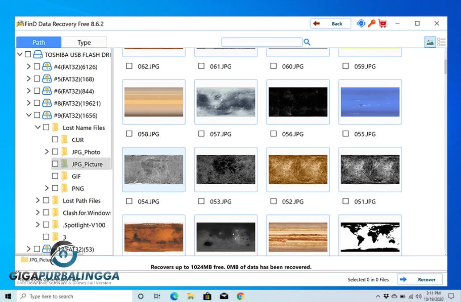
Task: Expand the JPG_Photo folder
Action: coord(46,152)
